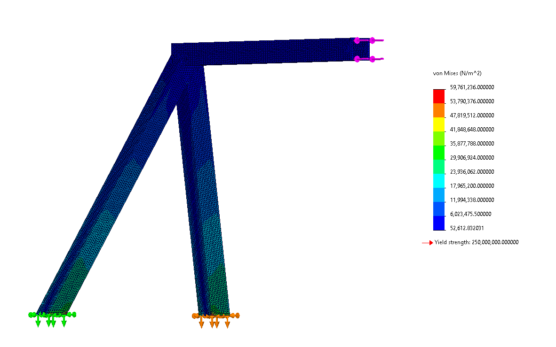Select minimum stress value 52,612.832031
The height and width of the screenshot is (347, 556).
pyautogui.click(x=467, y=228)
